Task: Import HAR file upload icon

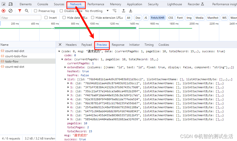Action: (x=123, y=11)
